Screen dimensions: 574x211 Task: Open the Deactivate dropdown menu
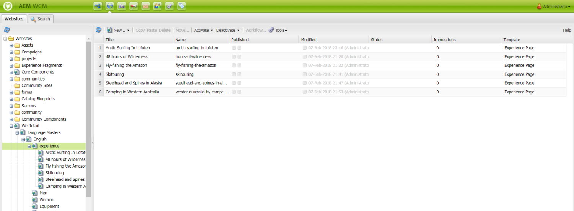click(228, 30)
